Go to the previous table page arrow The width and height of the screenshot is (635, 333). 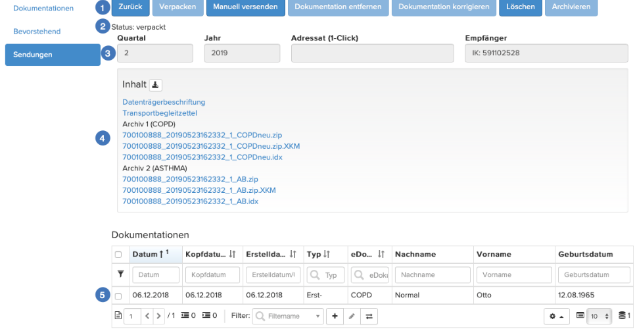(147, 316)
